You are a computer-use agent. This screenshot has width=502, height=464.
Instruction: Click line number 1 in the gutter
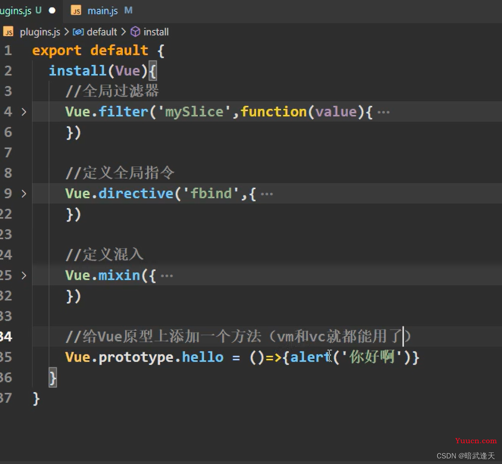click(x=8, y=51)
